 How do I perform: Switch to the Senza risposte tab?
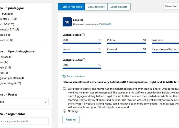(x=119, y=7)
